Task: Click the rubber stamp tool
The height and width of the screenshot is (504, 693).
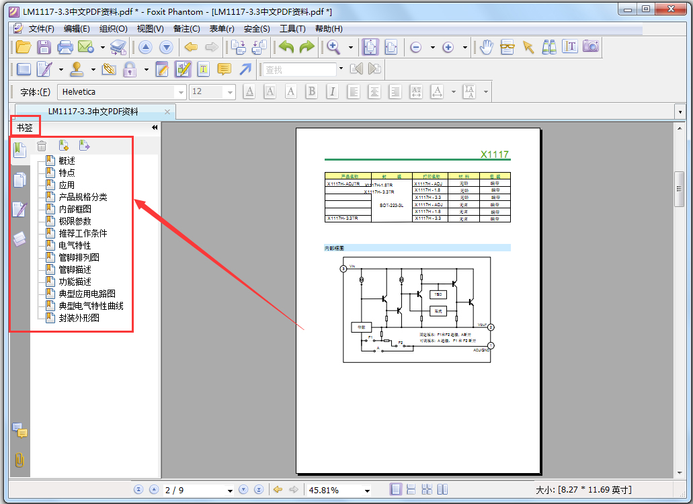Action: pos(77,69)
